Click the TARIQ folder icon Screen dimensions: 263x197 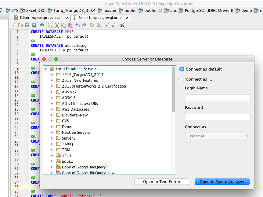[58, 144]
